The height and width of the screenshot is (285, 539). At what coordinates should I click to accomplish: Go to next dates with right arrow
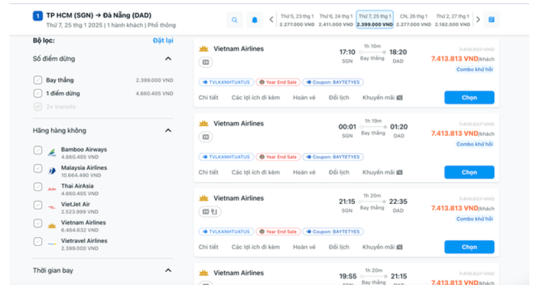478,19
